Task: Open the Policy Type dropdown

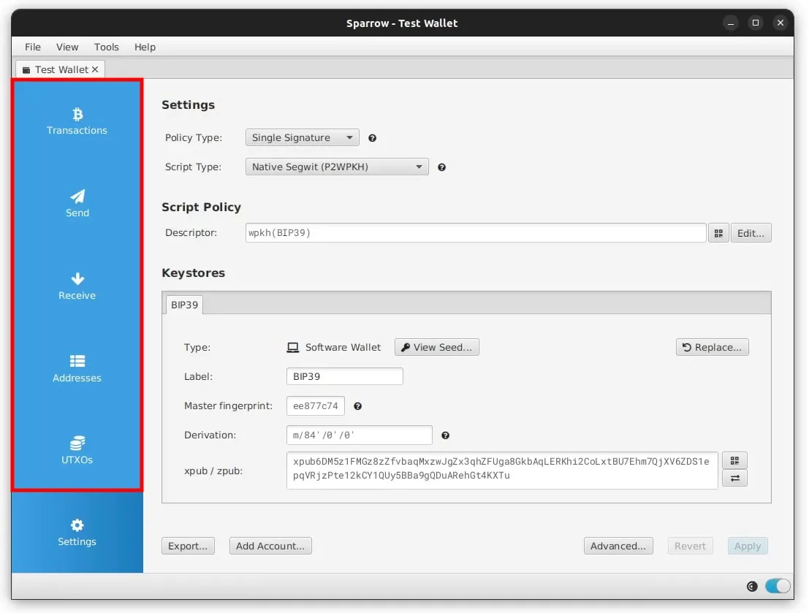Action: pyautogui.click(x=302, y=138)
